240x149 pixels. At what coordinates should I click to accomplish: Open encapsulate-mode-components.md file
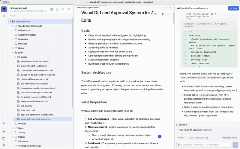point(38,88)
